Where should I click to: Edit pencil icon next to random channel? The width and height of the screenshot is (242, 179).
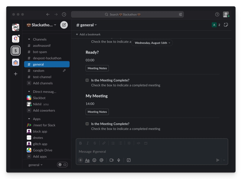tap(64, 71)
